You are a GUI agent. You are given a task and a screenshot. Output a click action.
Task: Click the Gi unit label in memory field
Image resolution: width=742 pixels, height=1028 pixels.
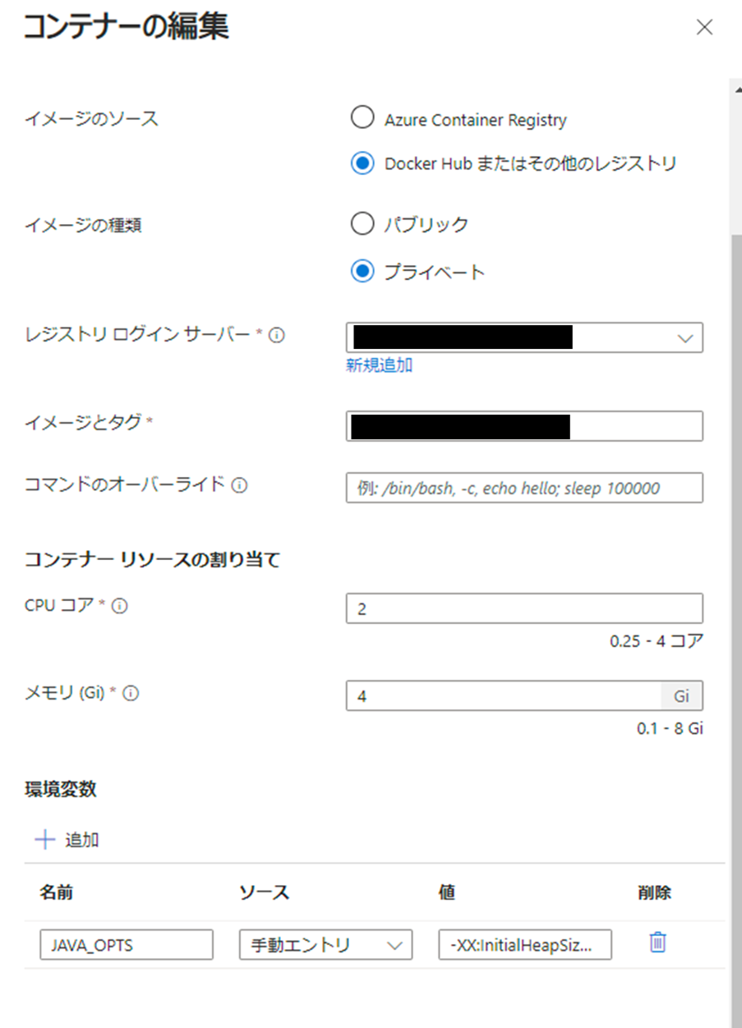click(x=681, y=695)
